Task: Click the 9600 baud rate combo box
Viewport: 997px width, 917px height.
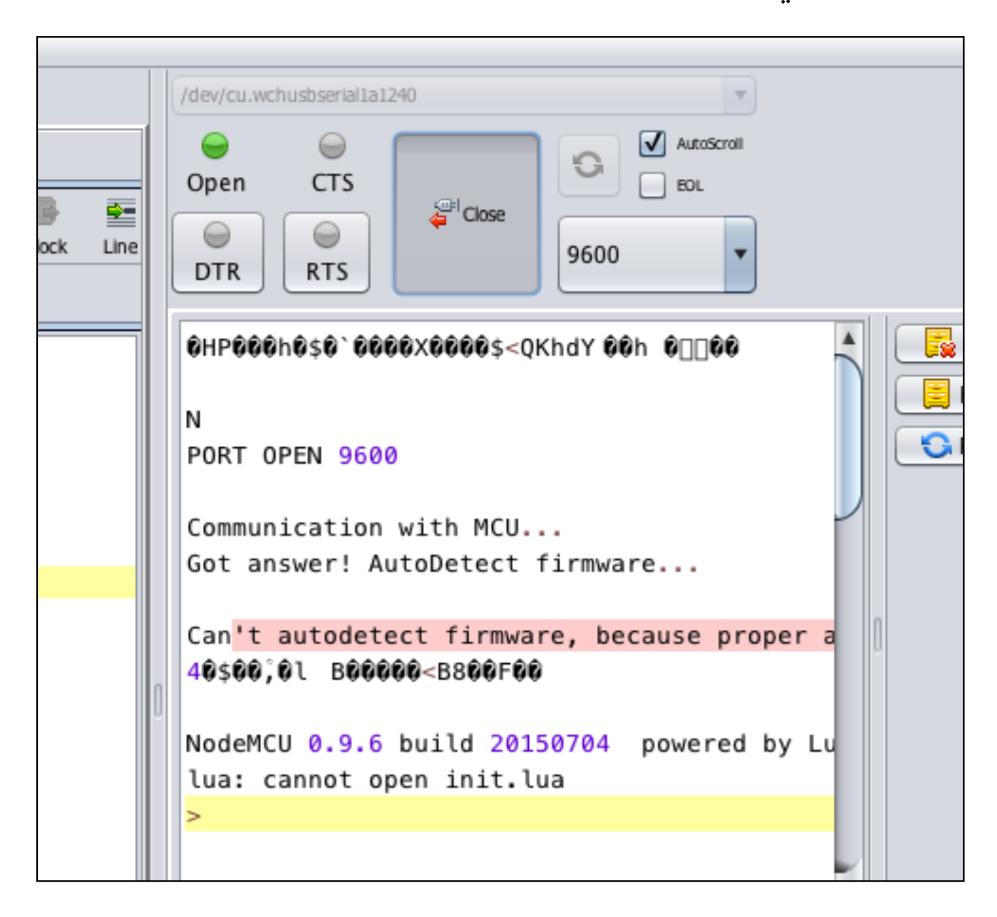Action: coord(642,254)
